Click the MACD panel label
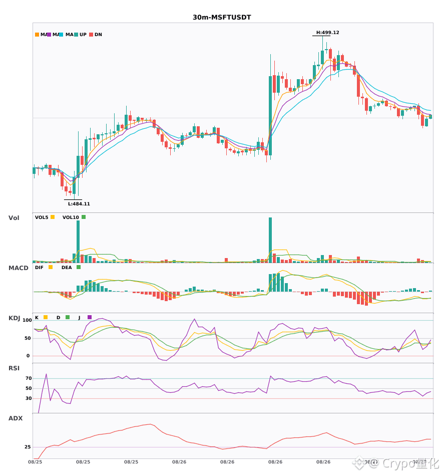 (18, 268)
